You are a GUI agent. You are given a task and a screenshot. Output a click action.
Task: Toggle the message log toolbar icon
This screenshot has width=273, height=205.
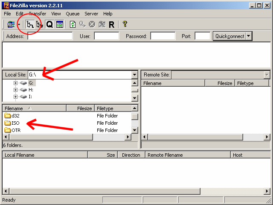coord(60,25)
